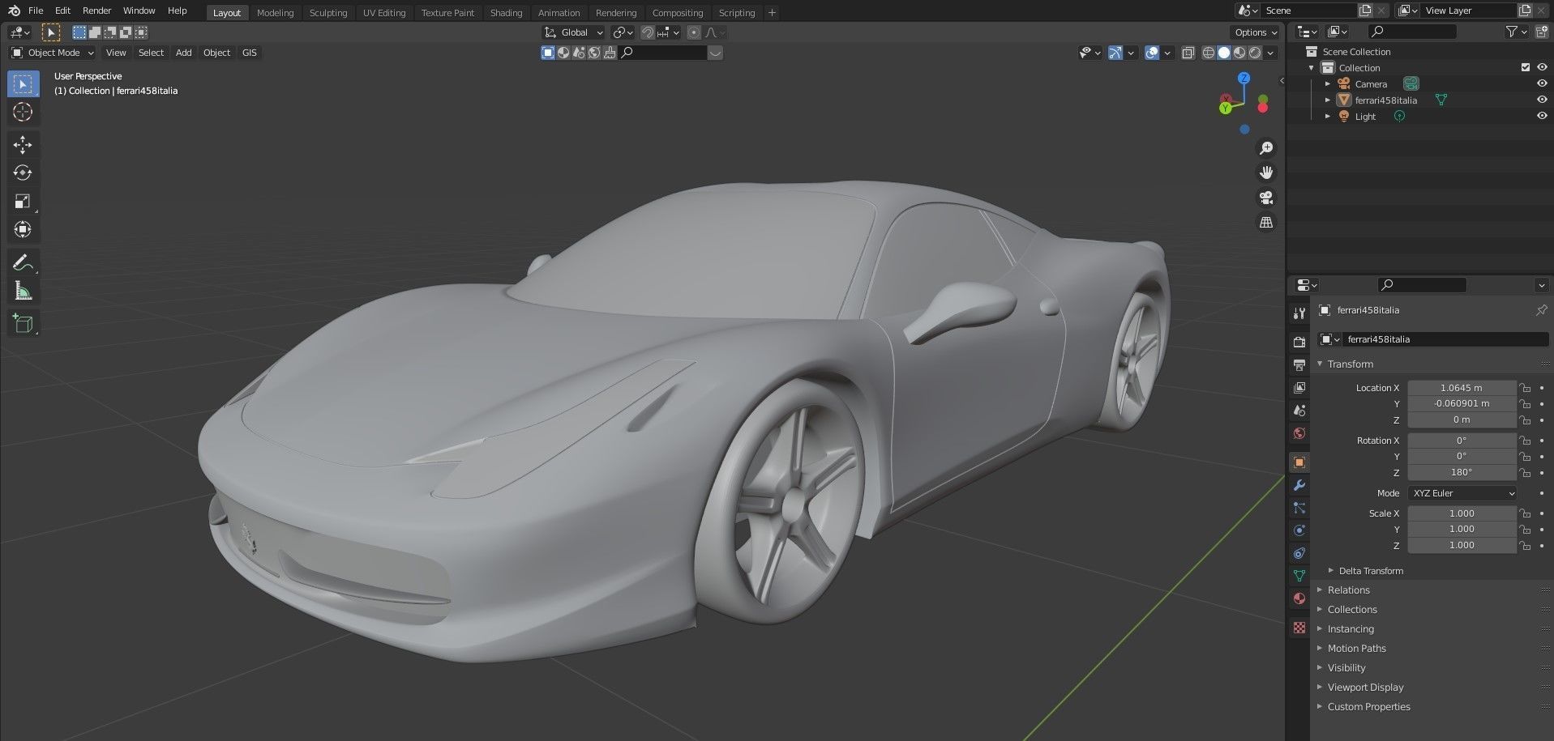
Task: Click the Scale Y value field
Action: (x=1462, y=529)
